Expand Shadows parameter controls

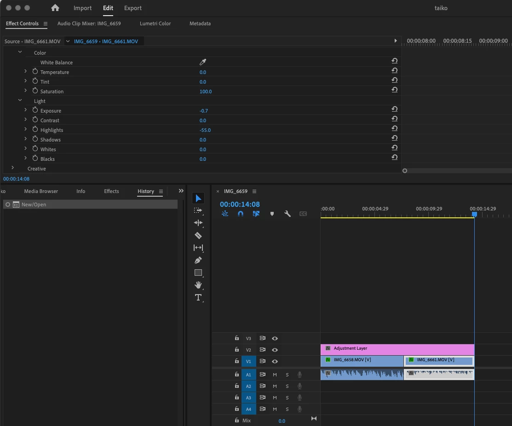pyautogui.click(x=25, y=139)
